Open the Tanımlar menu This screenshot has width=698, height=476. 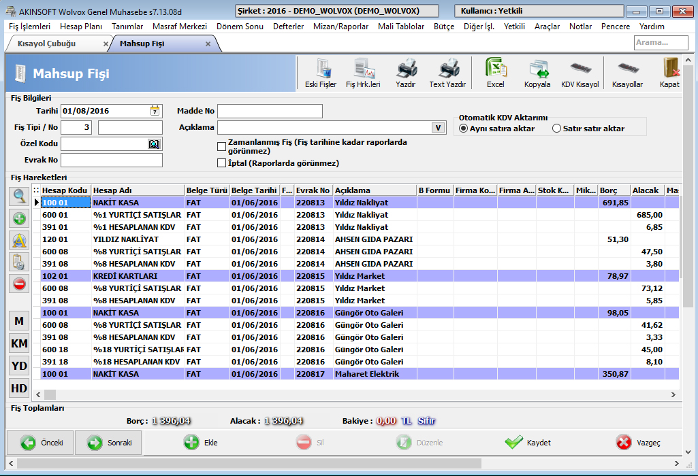point(127,27)
